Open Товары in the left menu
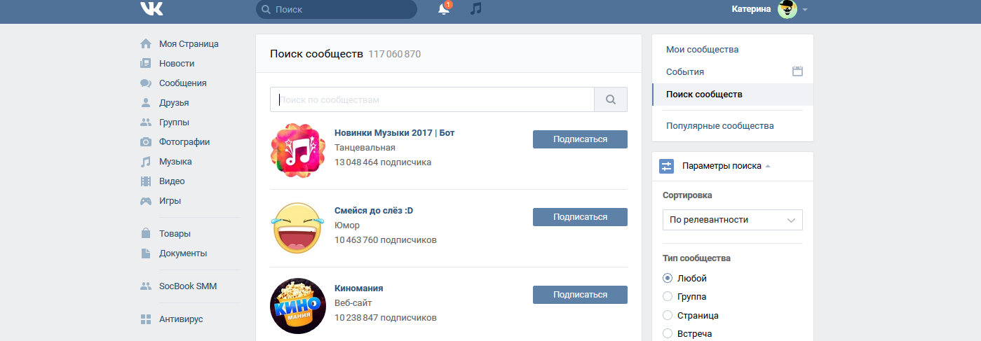The image size is (981, 341). [175, 233]
